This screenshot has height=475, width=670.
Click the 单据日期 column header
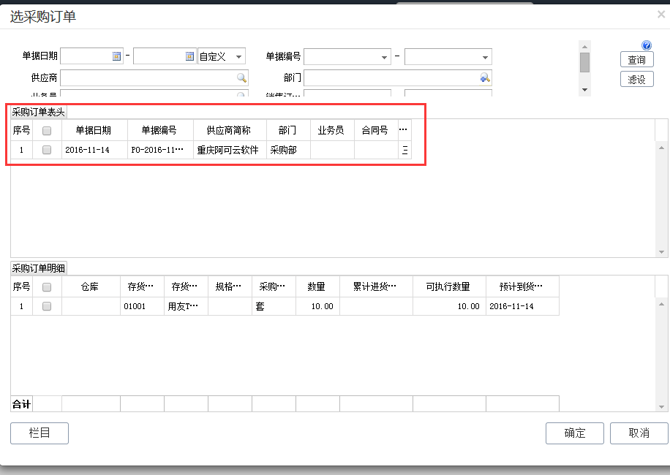(94, 130)
